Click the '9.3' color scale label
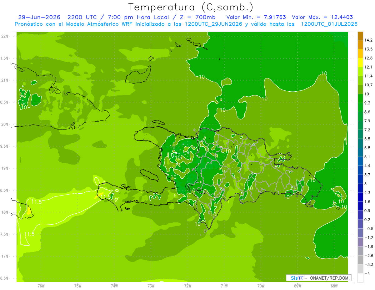Screen dimensions: 375x290 coord(367,103)
